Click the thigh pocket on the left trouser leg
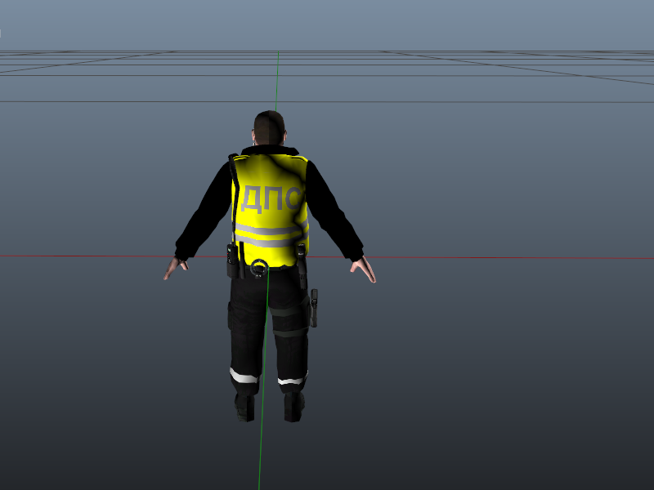 click(237, 314)
